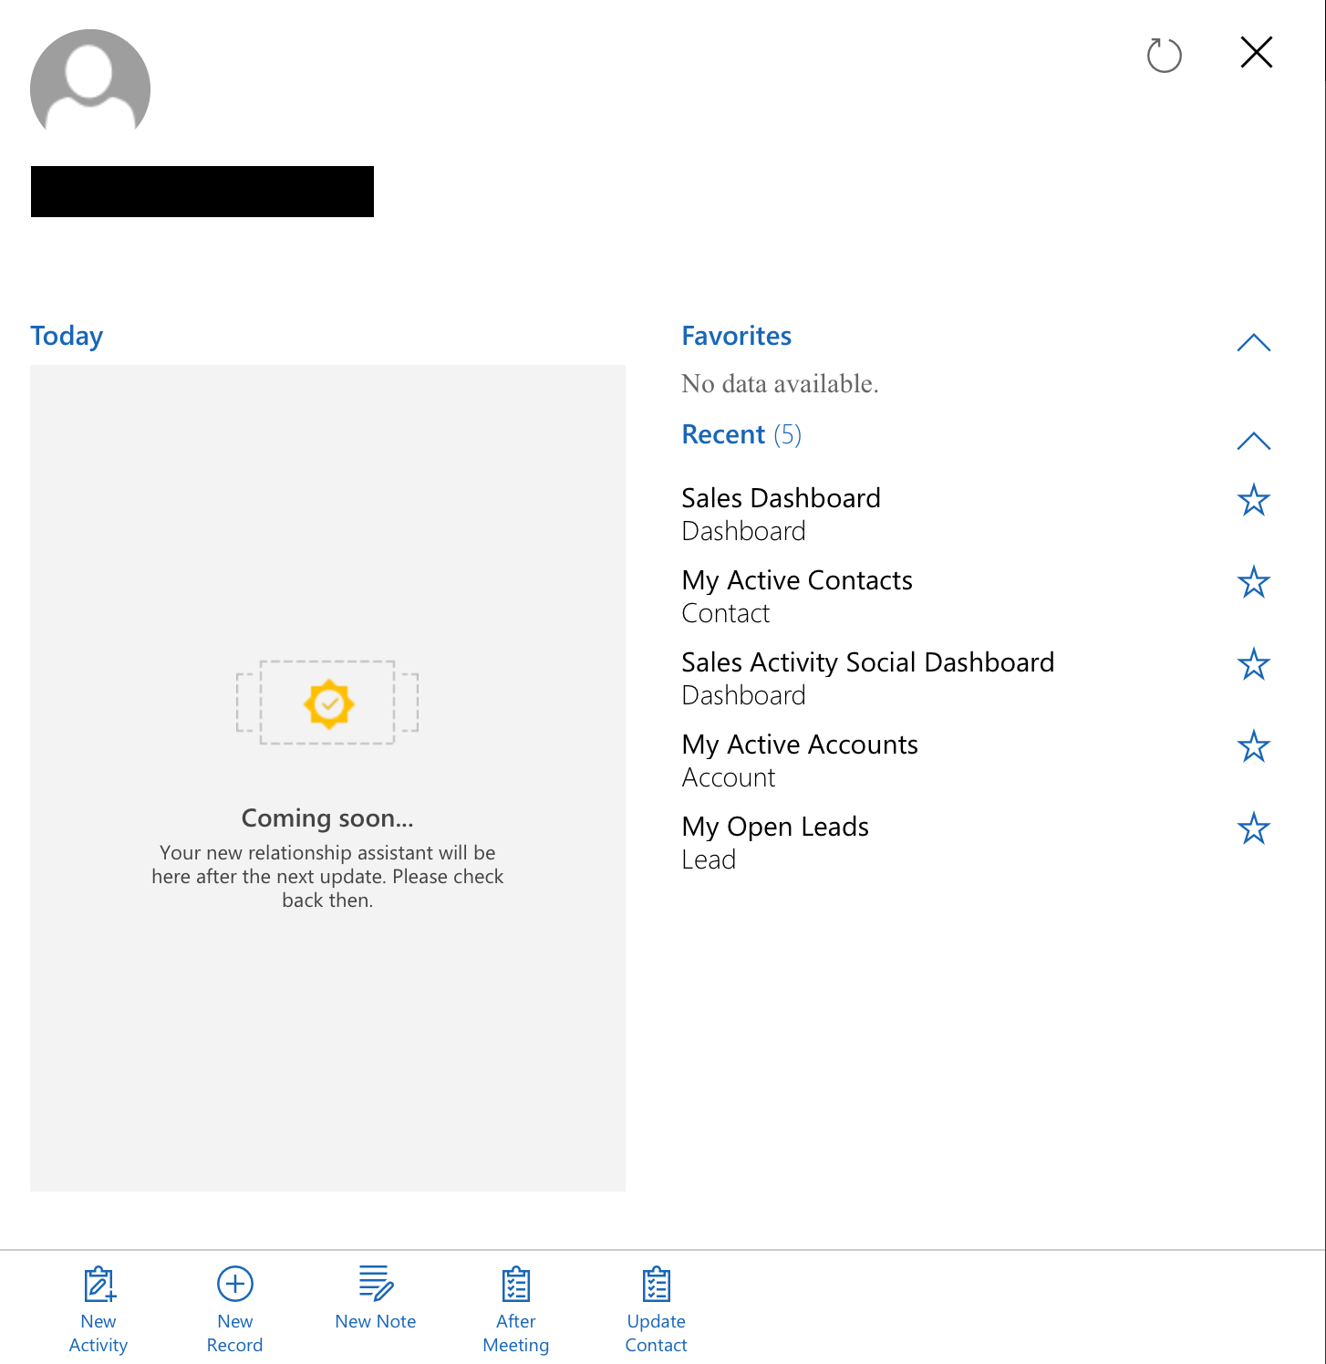Click the Favorites heading

pos(737,336)
